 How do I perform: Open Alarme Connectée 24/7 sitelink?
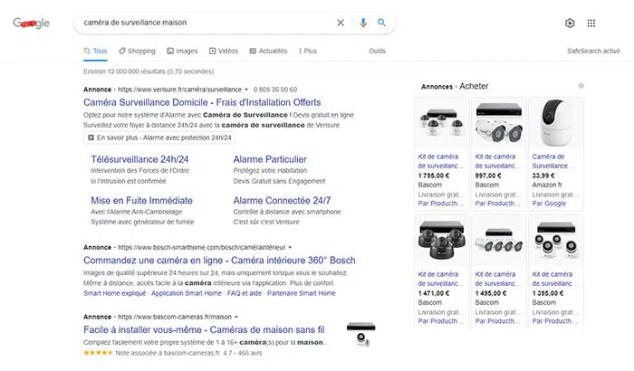282,201
